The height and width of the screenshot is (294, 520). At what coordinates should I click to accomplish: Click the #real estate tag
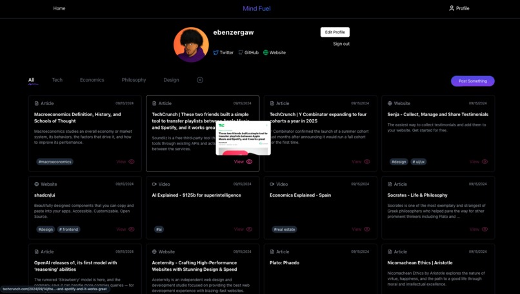(x=285, y=230)
